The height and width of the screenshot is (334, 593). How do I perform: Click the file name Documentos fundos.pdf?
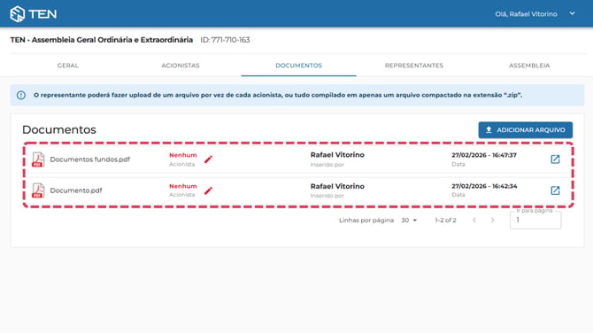point(90,159)
